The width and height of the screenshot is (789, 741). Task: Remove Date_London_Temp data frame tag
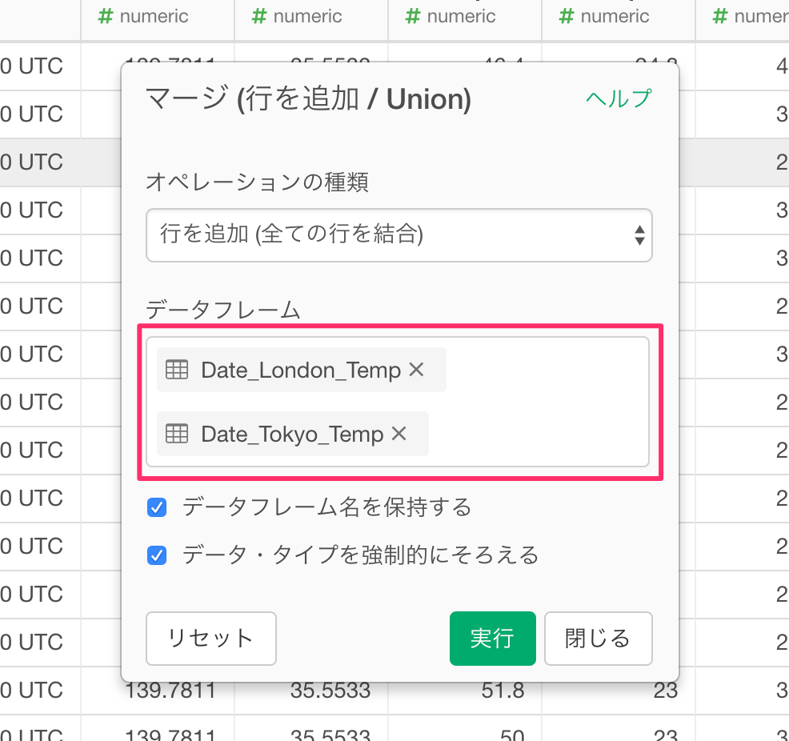(417, 370)
